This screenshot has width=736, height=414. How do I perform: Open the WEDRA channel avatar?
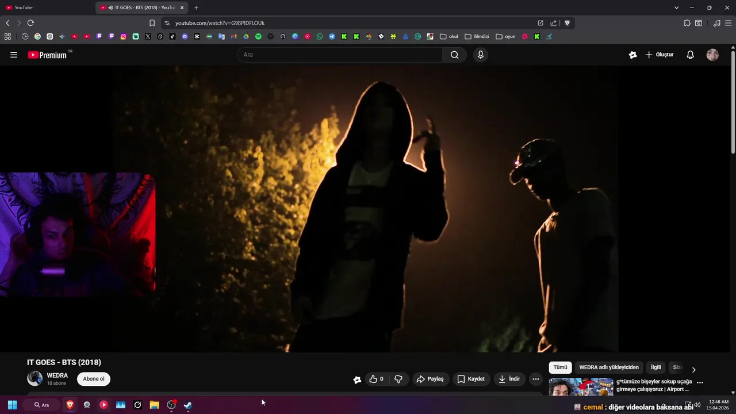(x=35, y=378)
